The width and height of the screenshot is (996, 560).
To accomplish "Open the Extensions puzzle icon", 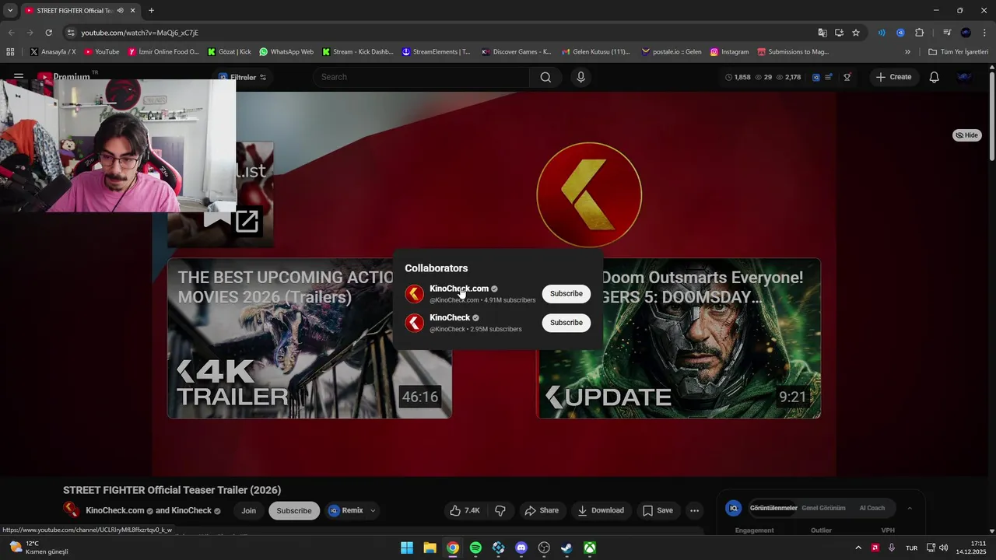I will (919, 33).
